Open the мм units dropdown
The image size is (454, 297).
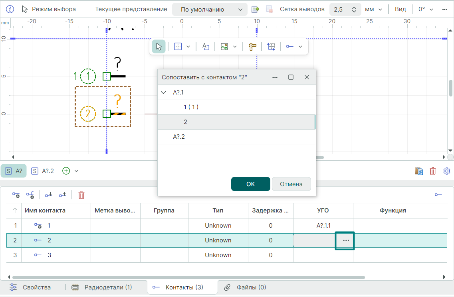(x=373, y=9)
